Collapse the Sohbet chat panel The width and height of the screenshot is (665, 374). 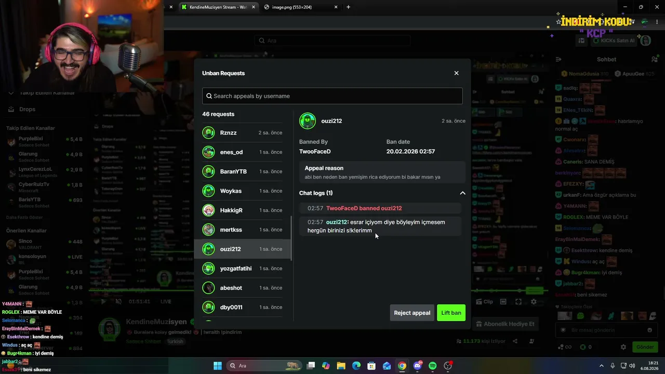[558, 59]
